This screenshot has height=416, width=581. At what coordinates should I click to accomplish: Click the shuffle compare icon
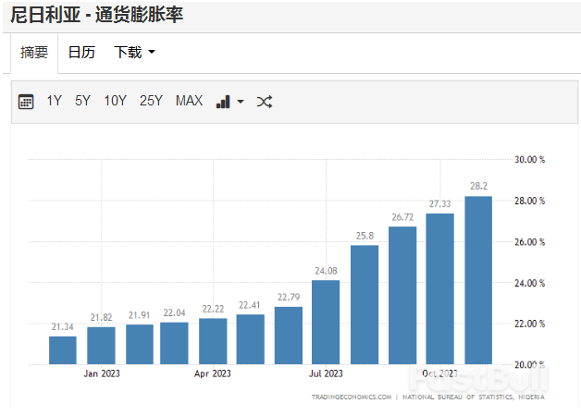[x=265, y=102]
